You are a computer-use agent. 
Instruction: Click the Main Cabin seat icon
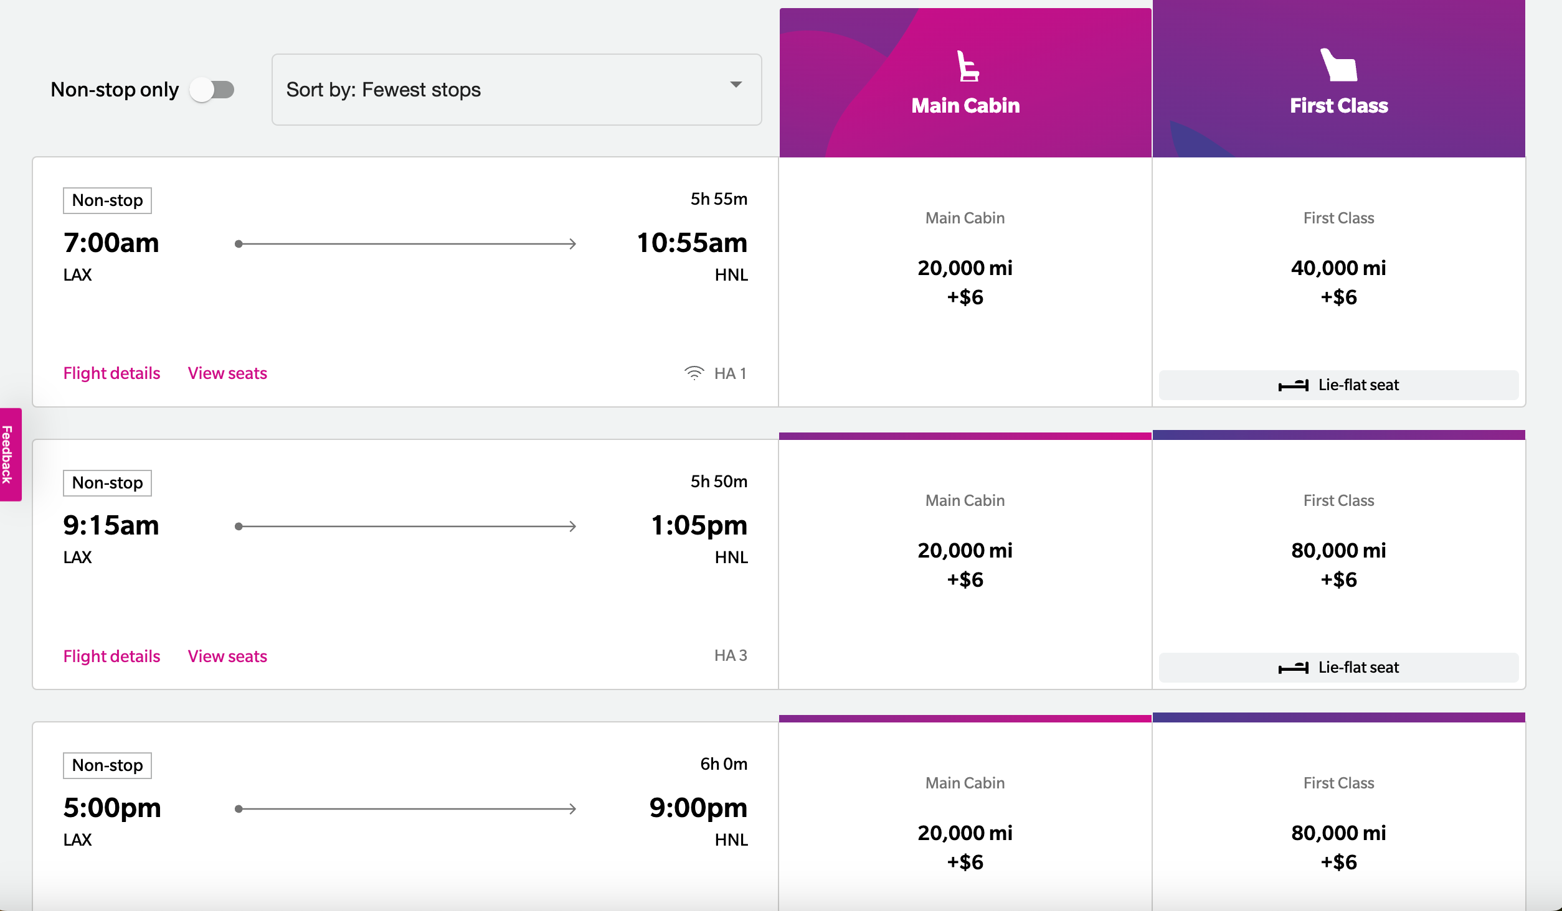[x=967, y=67]
